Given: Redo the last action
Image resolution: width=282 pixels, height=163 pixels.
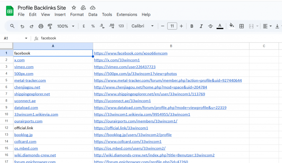Looking at the screenshot, I should [x=31, y=26].
